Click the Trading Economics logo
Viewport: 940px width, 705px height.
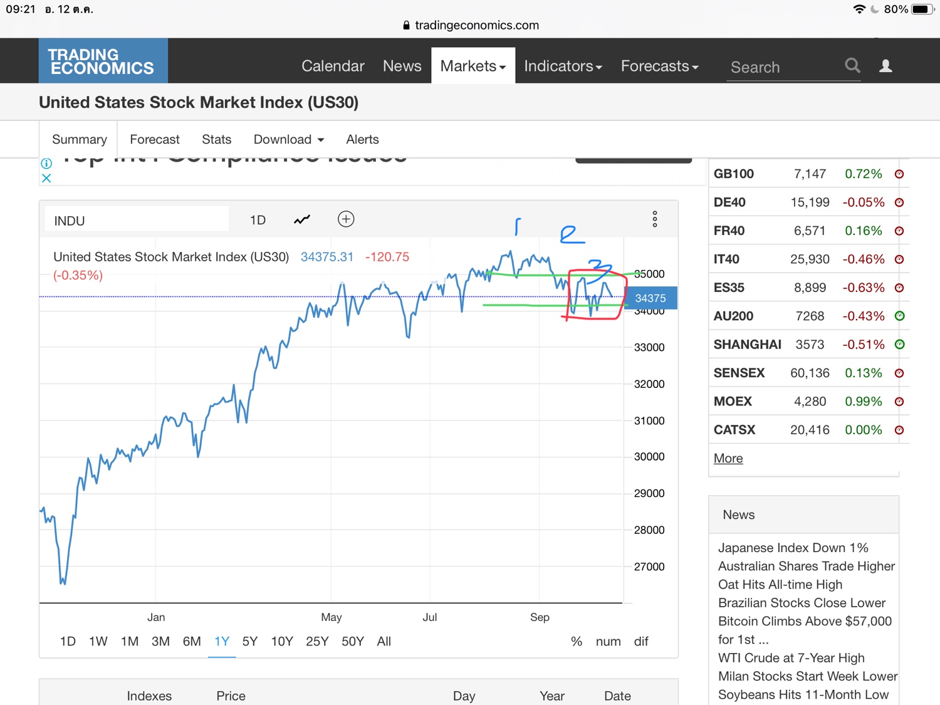click(103, 61)
